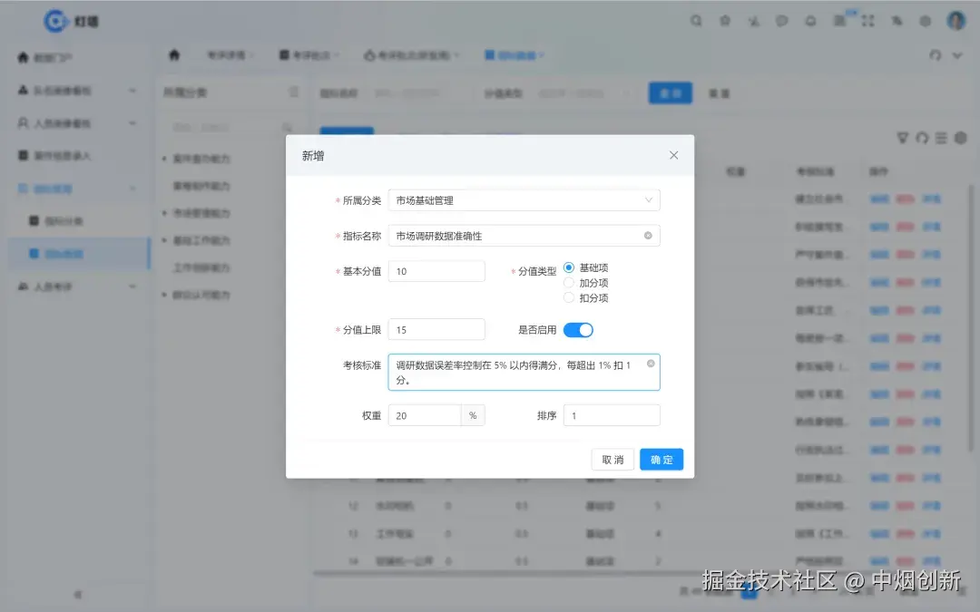Open the chat message icon in the top bar
980x612 pixels.
782,20
